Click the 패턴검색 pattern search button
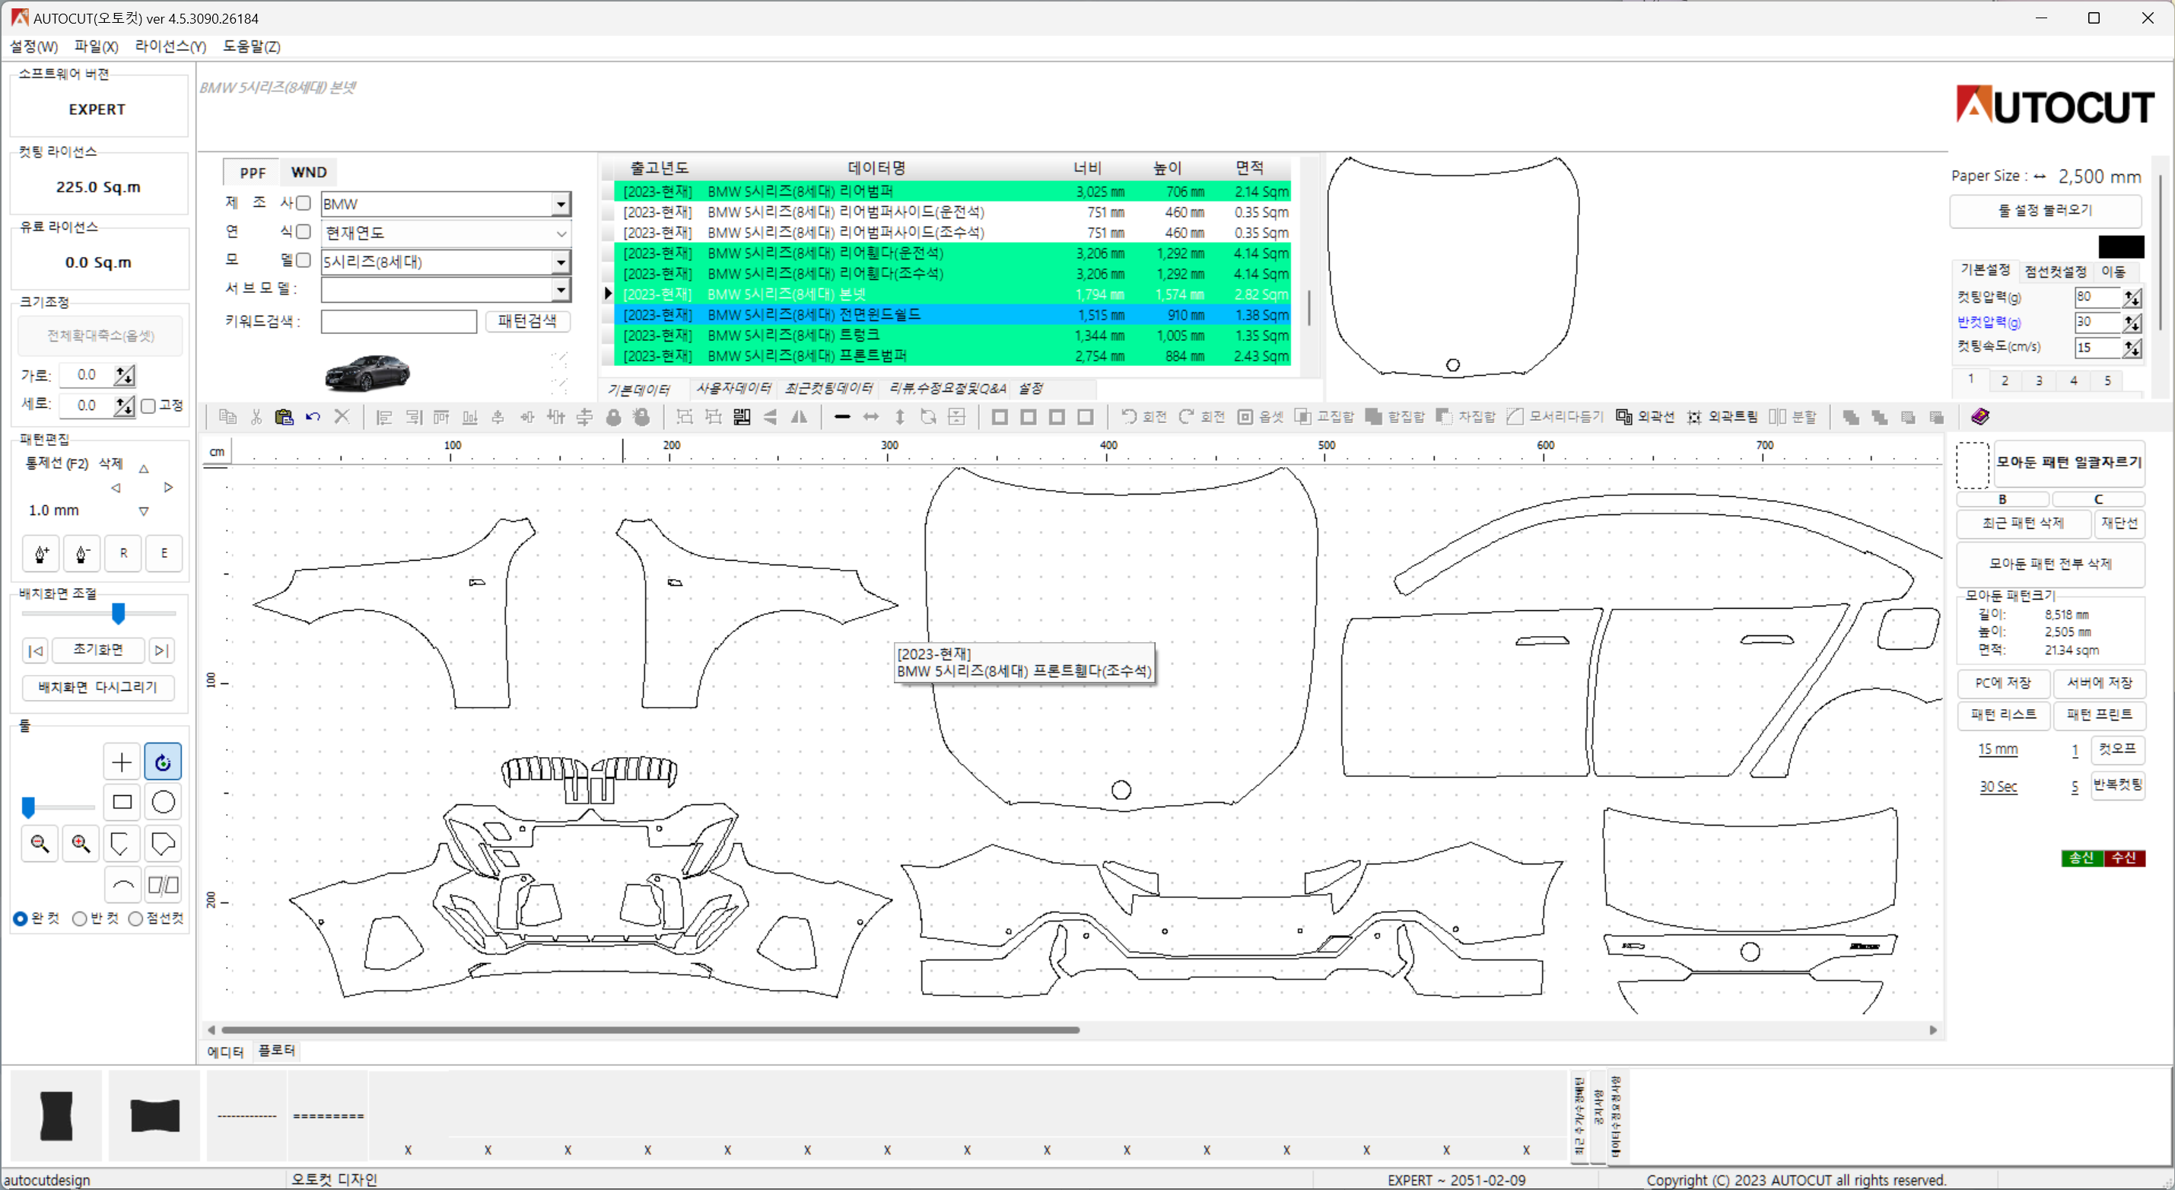This screenshot has height=1190, width=2175. coord(527,321)
